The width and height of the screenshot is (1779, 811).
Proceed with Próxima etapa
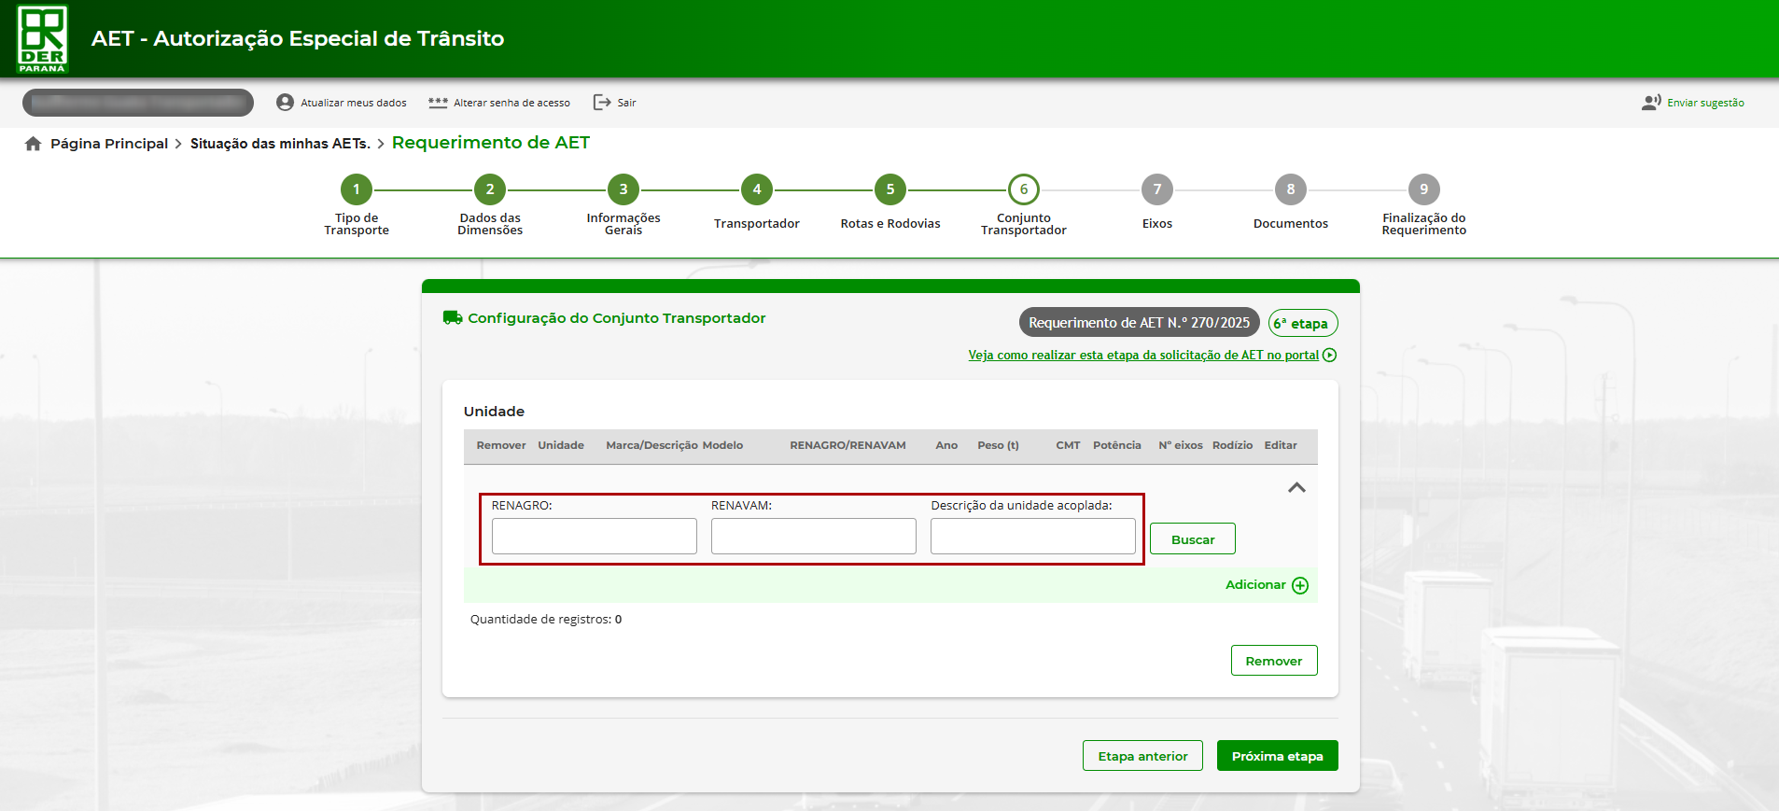tap(1277, 756)
